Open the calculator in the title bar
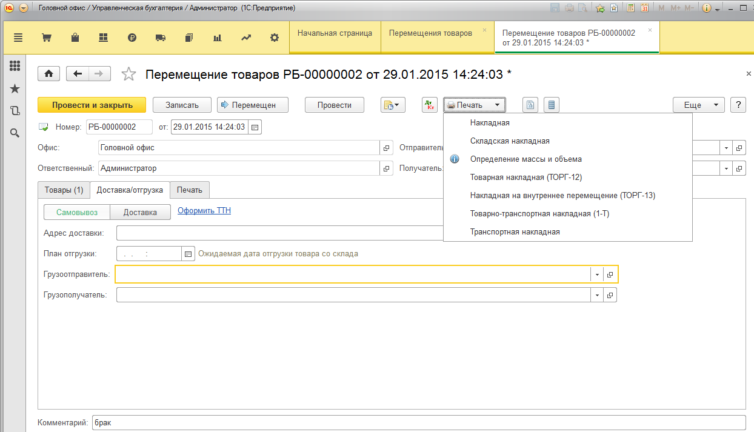754x432 pixels. [x=631, y=8]
